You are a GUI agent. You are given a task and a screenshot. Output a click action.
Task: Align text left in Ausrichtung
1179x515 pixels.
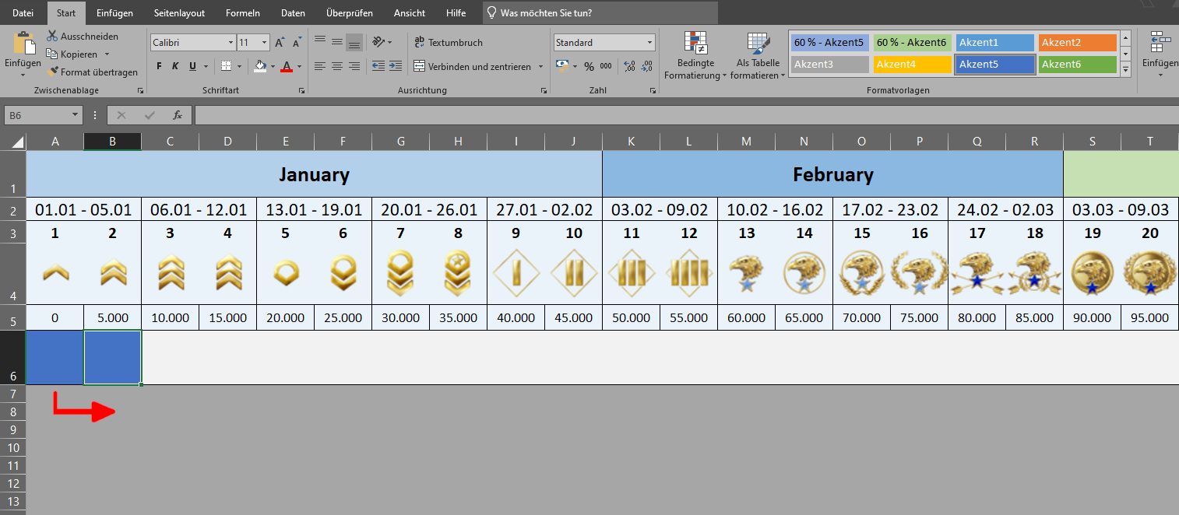pyautogui.click(x=320, y=66)
